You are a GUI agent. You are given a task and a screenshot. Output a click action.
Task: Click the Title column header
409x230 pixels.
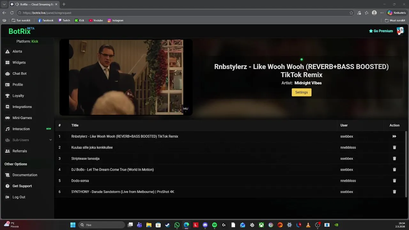[75, 125]
